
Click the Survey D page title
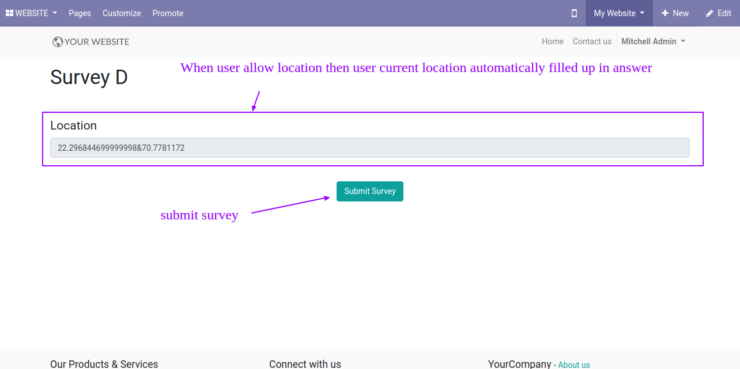click(89, 77)
